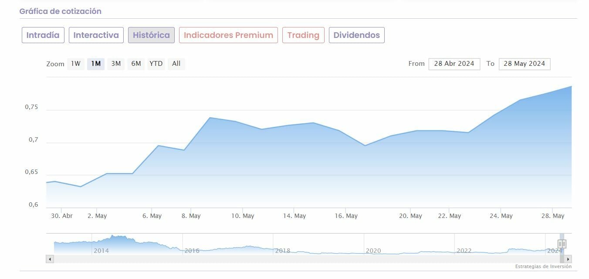Screen dimensions: 589x279
Task: Switch to the Interactiva tab
Action: pyautogui.click(x=96, y=35)
